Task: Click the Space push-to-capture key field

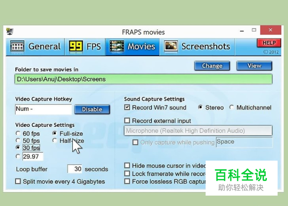Action: tap(244, 142)
